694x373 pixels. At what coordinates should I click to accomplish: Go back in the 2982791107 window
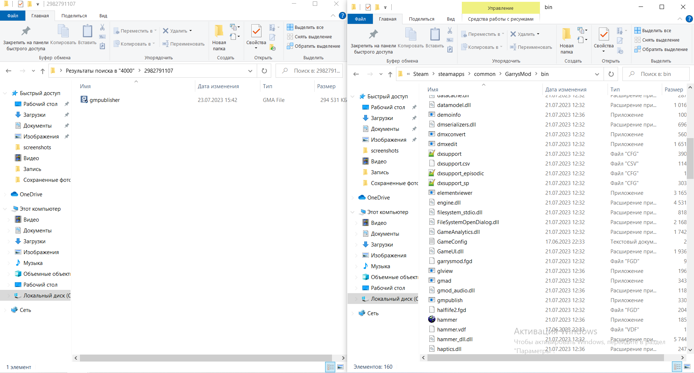9,71
